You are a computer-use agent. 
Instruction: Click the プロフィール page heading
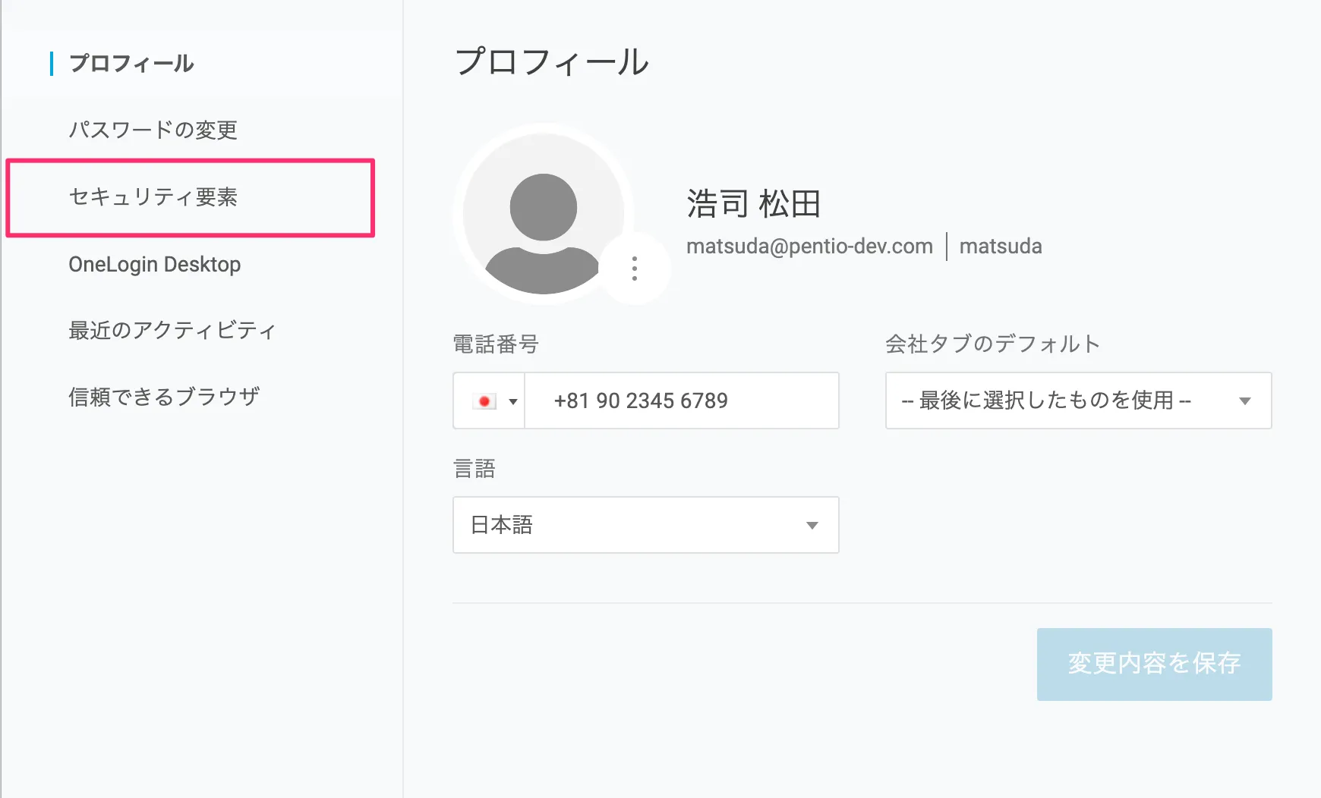click(552, 62)
